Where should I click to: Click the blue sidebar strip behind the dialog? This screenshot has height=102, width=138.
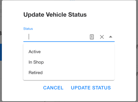1,52
